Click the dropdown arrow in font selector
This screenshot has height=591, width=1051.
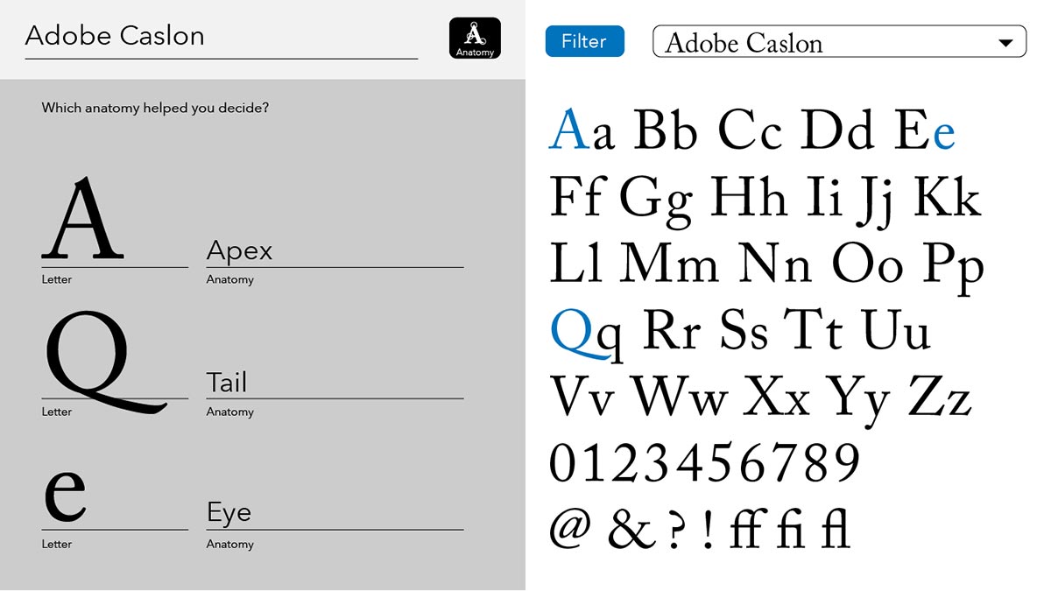[1005, 42]
